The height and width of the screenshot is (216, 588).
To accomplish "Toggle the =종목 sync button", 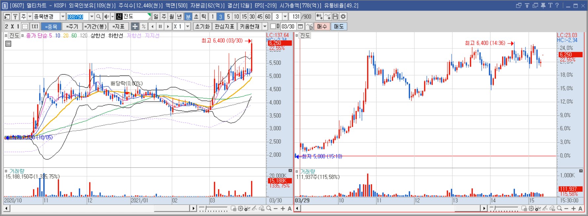I will 51,26.
